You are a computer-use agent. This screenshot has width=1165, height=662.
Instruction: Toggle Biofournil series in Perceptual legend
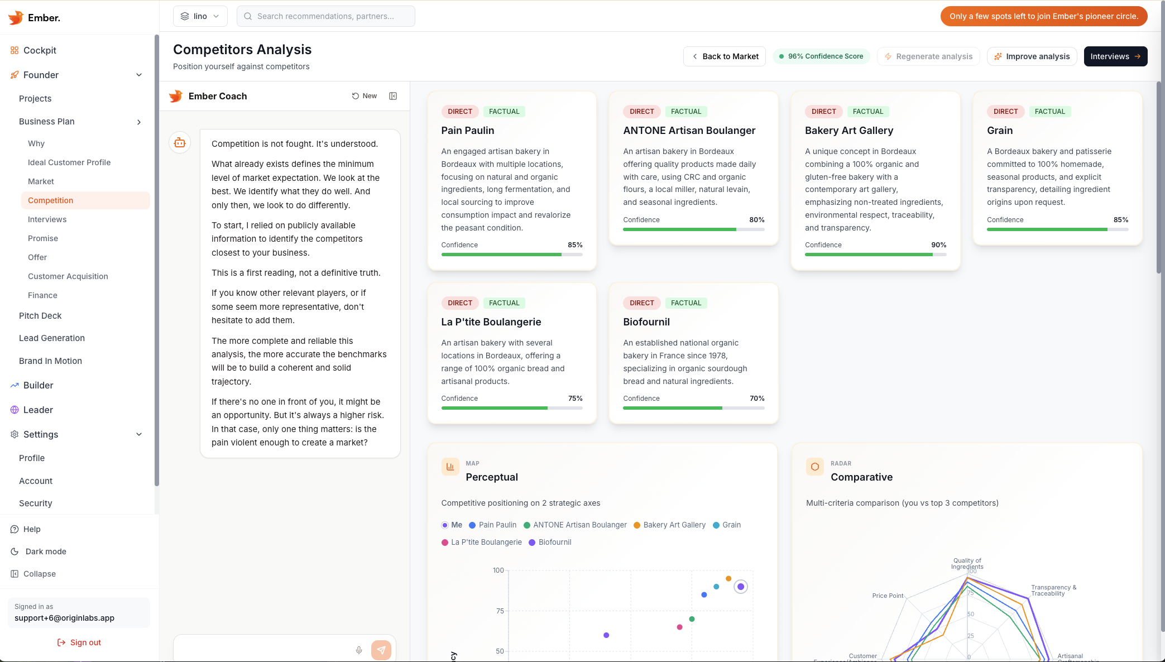tap(550, 542)
